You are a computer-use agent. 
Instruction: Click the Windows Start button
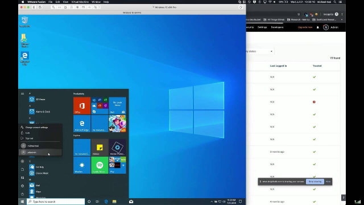22,202
